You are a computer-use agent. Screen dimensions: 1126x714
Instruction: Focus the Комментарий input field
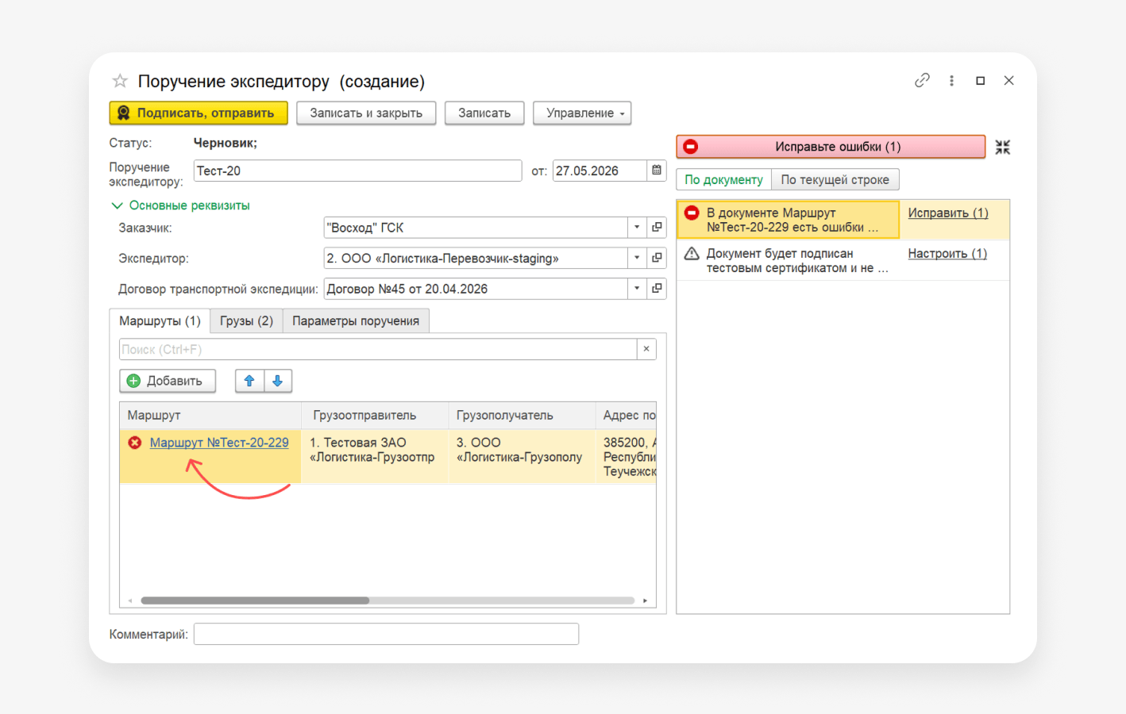point(386,634)
